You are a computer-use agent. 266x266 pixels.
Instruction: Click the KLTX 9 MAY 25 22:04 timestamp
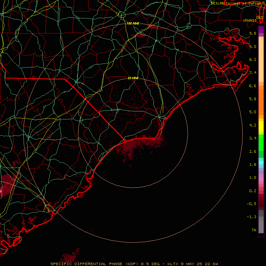click(x=193, y=264)
